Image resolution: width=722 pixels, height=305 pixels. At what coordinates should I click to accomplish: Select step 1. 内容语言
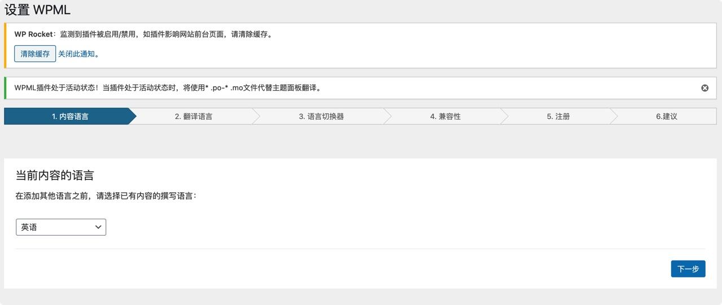pos(70,116)
